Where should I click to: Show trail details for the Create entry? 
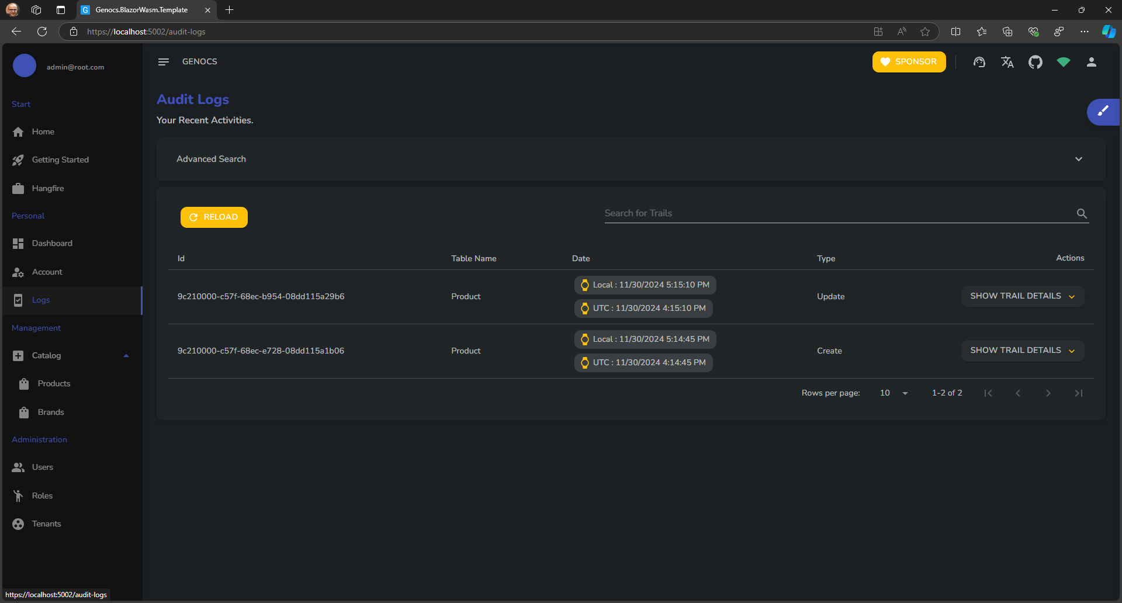pos(1022,351)
